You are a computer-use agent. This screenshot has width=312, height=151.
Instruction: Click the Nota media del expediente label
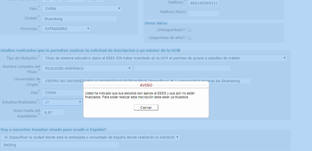click(x=27, y=113)
